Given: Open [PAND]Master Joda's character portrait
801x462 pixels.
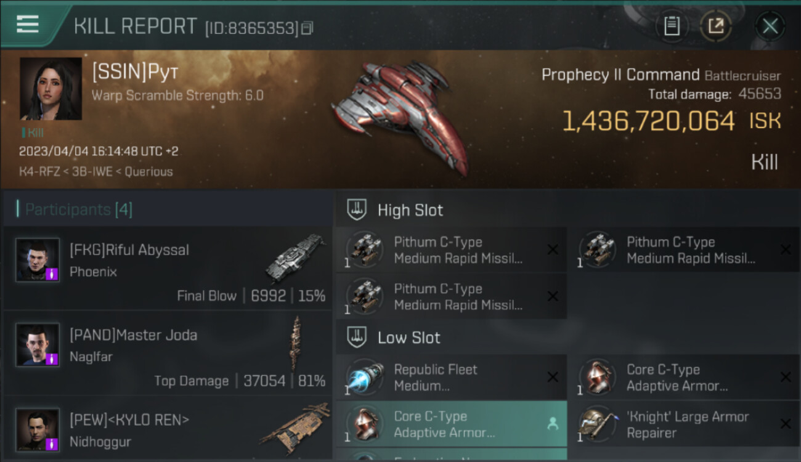Looking at the screenshot, I should 38,345.
